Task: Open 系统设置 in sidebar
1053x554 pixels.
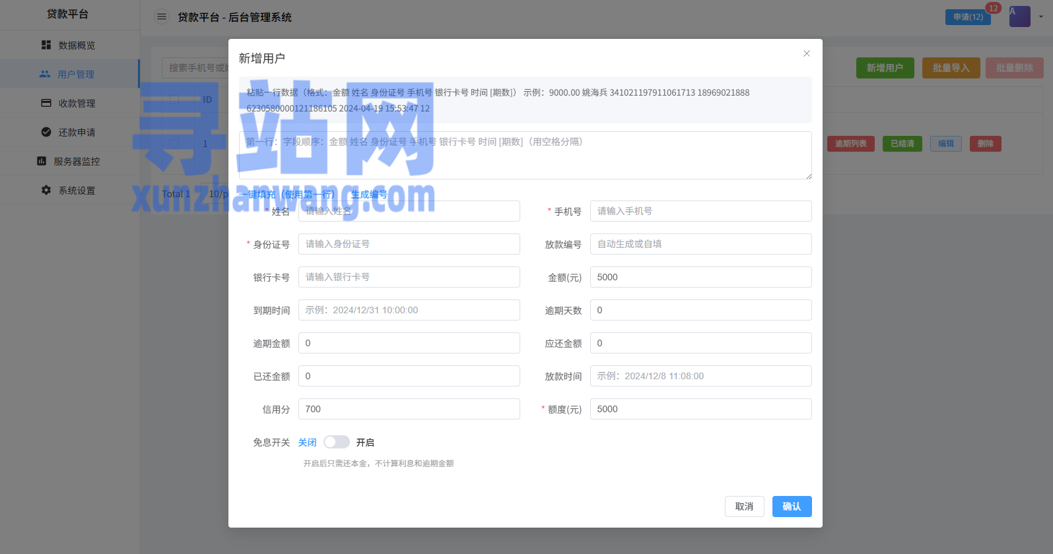Action: point(69,190)
